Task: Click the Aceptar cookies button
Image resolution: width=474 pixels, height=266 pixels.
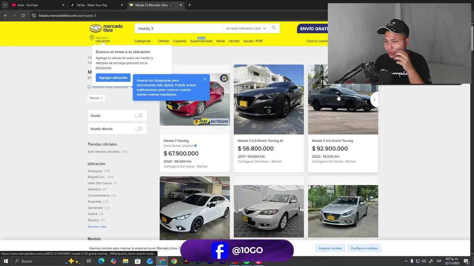Action: click(330, 248)
